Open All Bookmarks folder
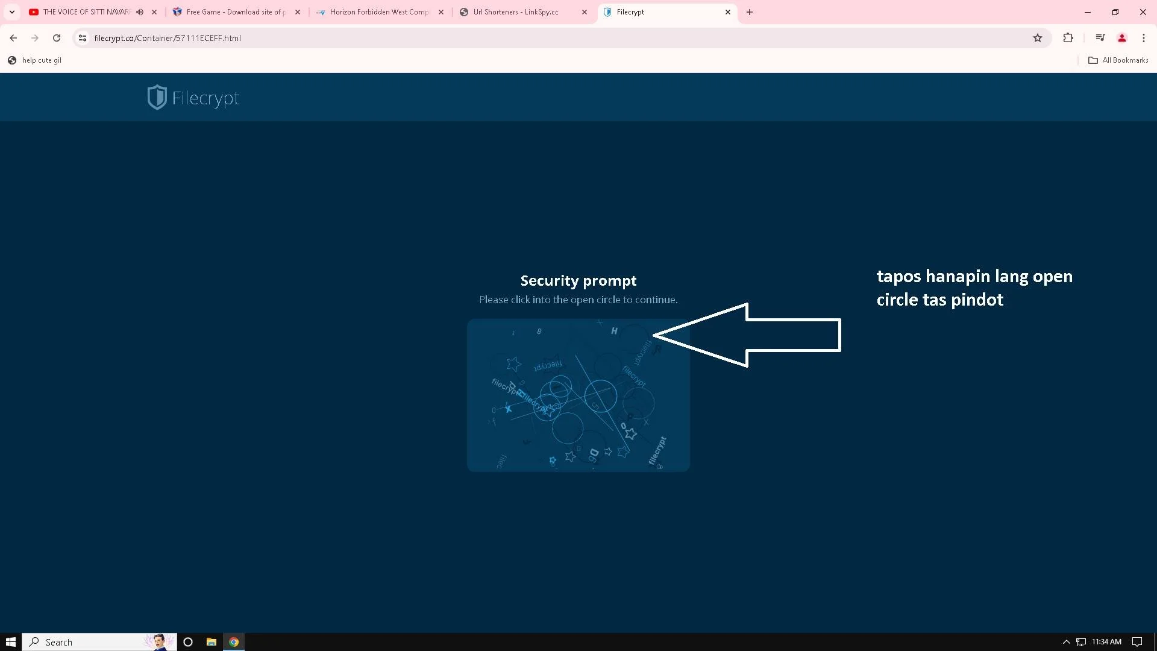 [x=1118, y=60]
